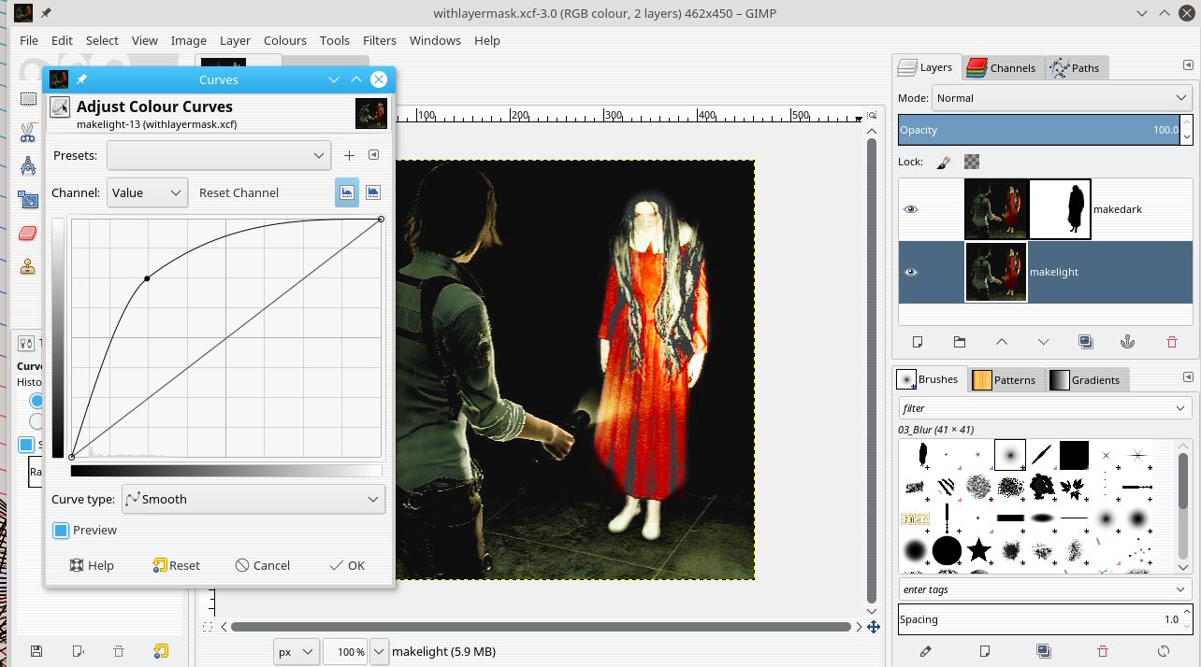Create a new brush
Image resolution: width=1201 pixels, height=667 pixels.
984,650
